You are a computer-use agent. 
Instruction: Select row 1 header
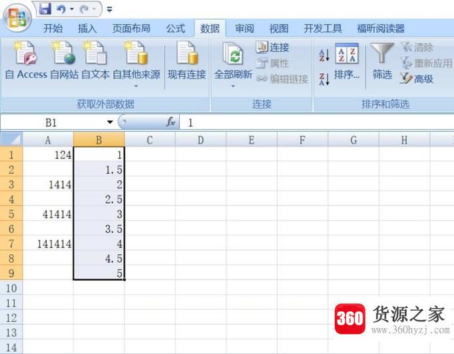pos(11,154)
